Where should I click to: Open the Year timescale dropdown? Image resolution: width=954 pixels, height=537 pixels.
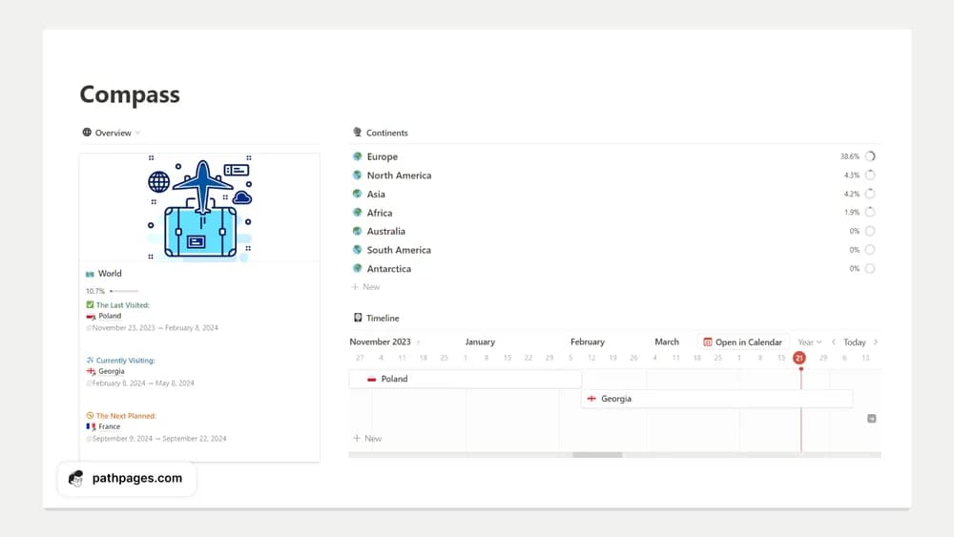coord(810,342)
